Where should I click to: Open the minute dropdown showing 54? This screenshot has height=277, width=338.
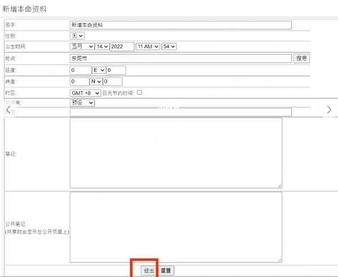pyautogui.click(x=169, y=47)
